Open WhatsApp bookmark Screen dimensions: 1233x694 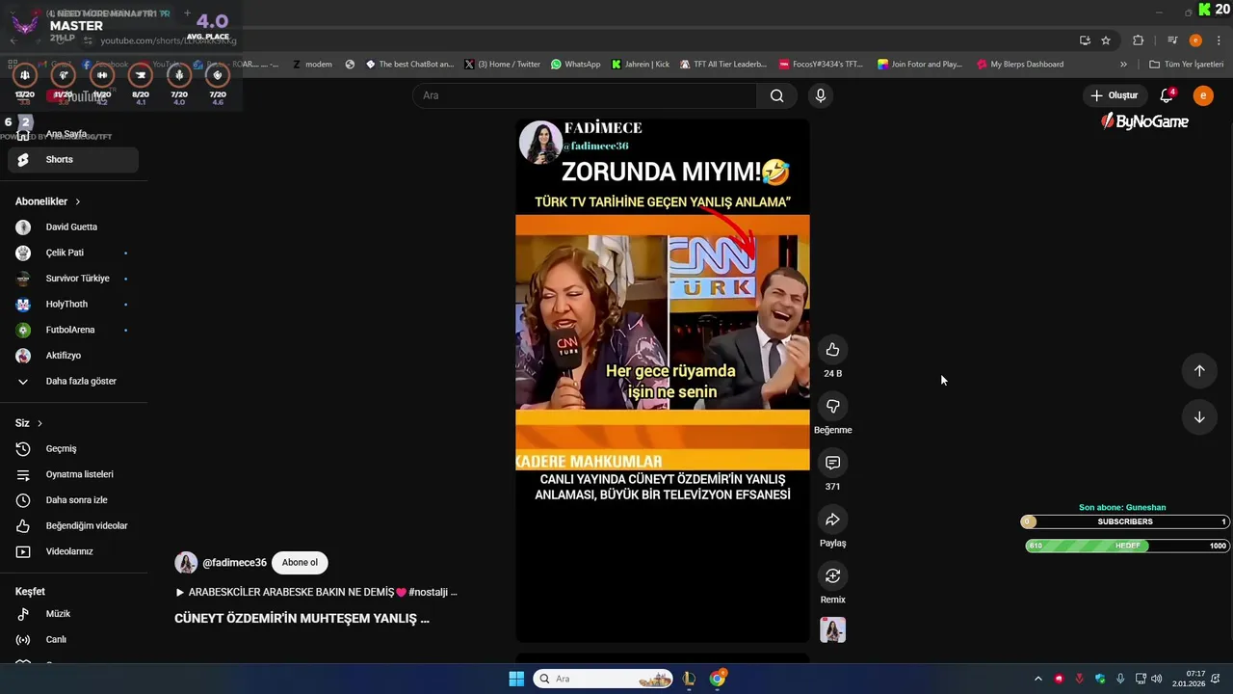click(x=575, y=65)
